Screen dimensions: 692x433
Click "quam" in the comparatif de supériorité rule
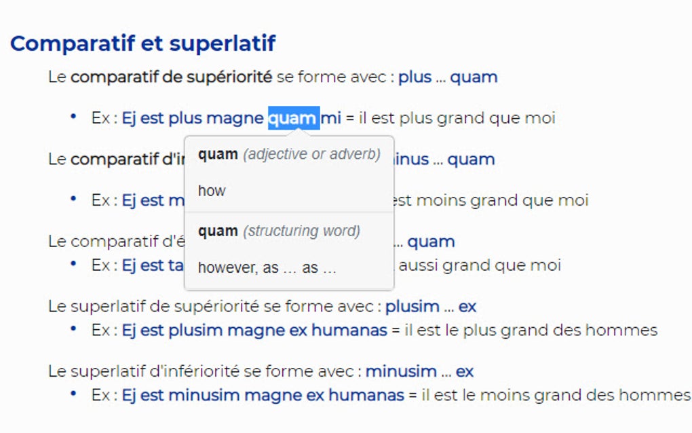pos(474,77)
